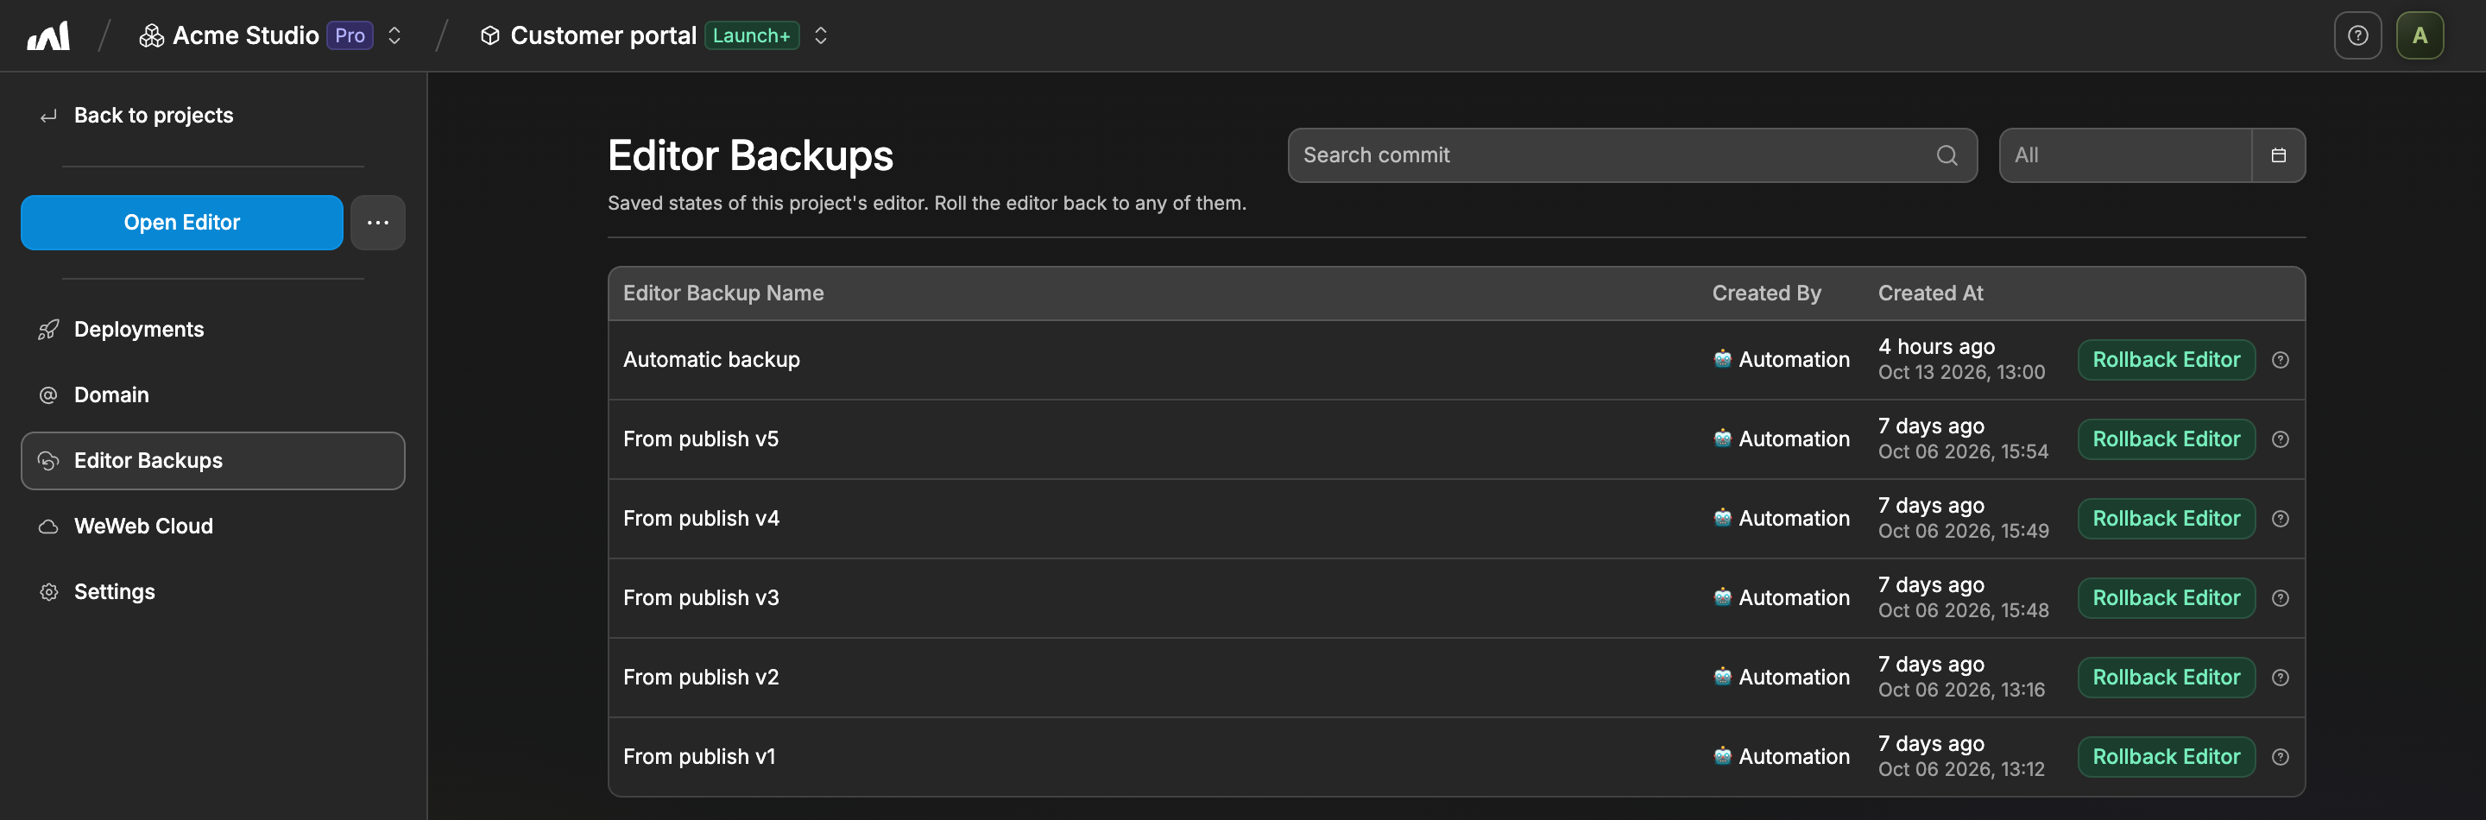Rollback Editor to From publish v5

coord(2167,440)
